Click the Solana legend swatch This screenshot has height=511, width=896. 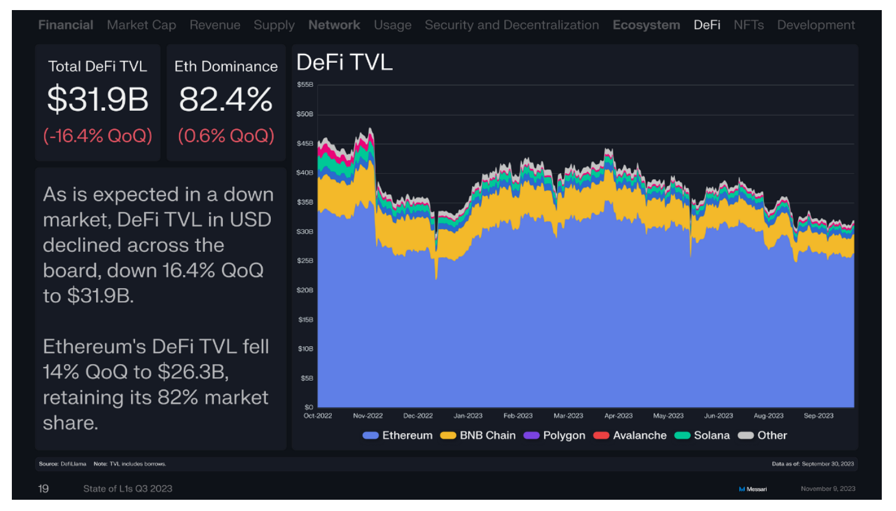[x=683, y=435]
